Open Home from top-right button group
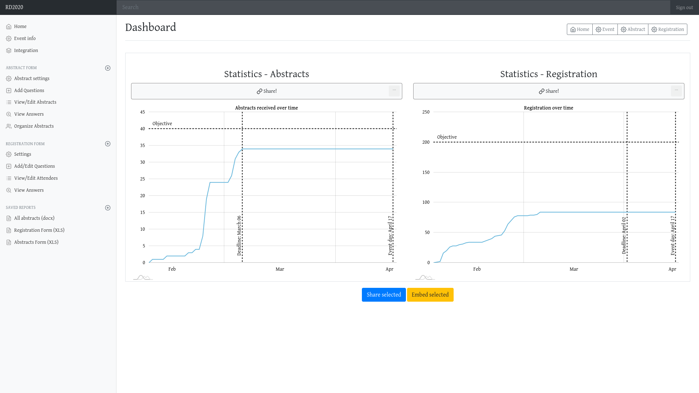699x393 pixels. (580, 29)
